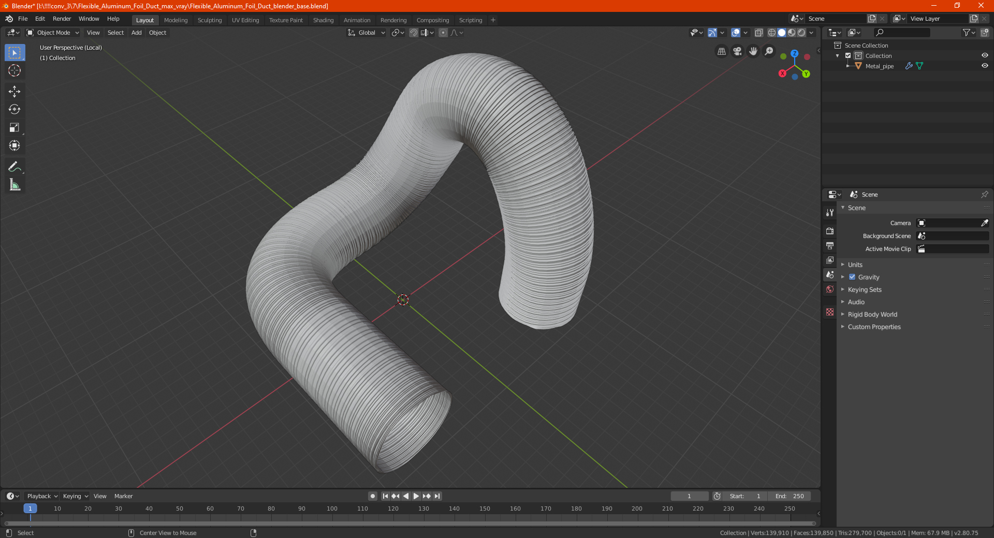Hide Collection in the outliner
The width and height of the screenshot is (994, 538).
985,55
